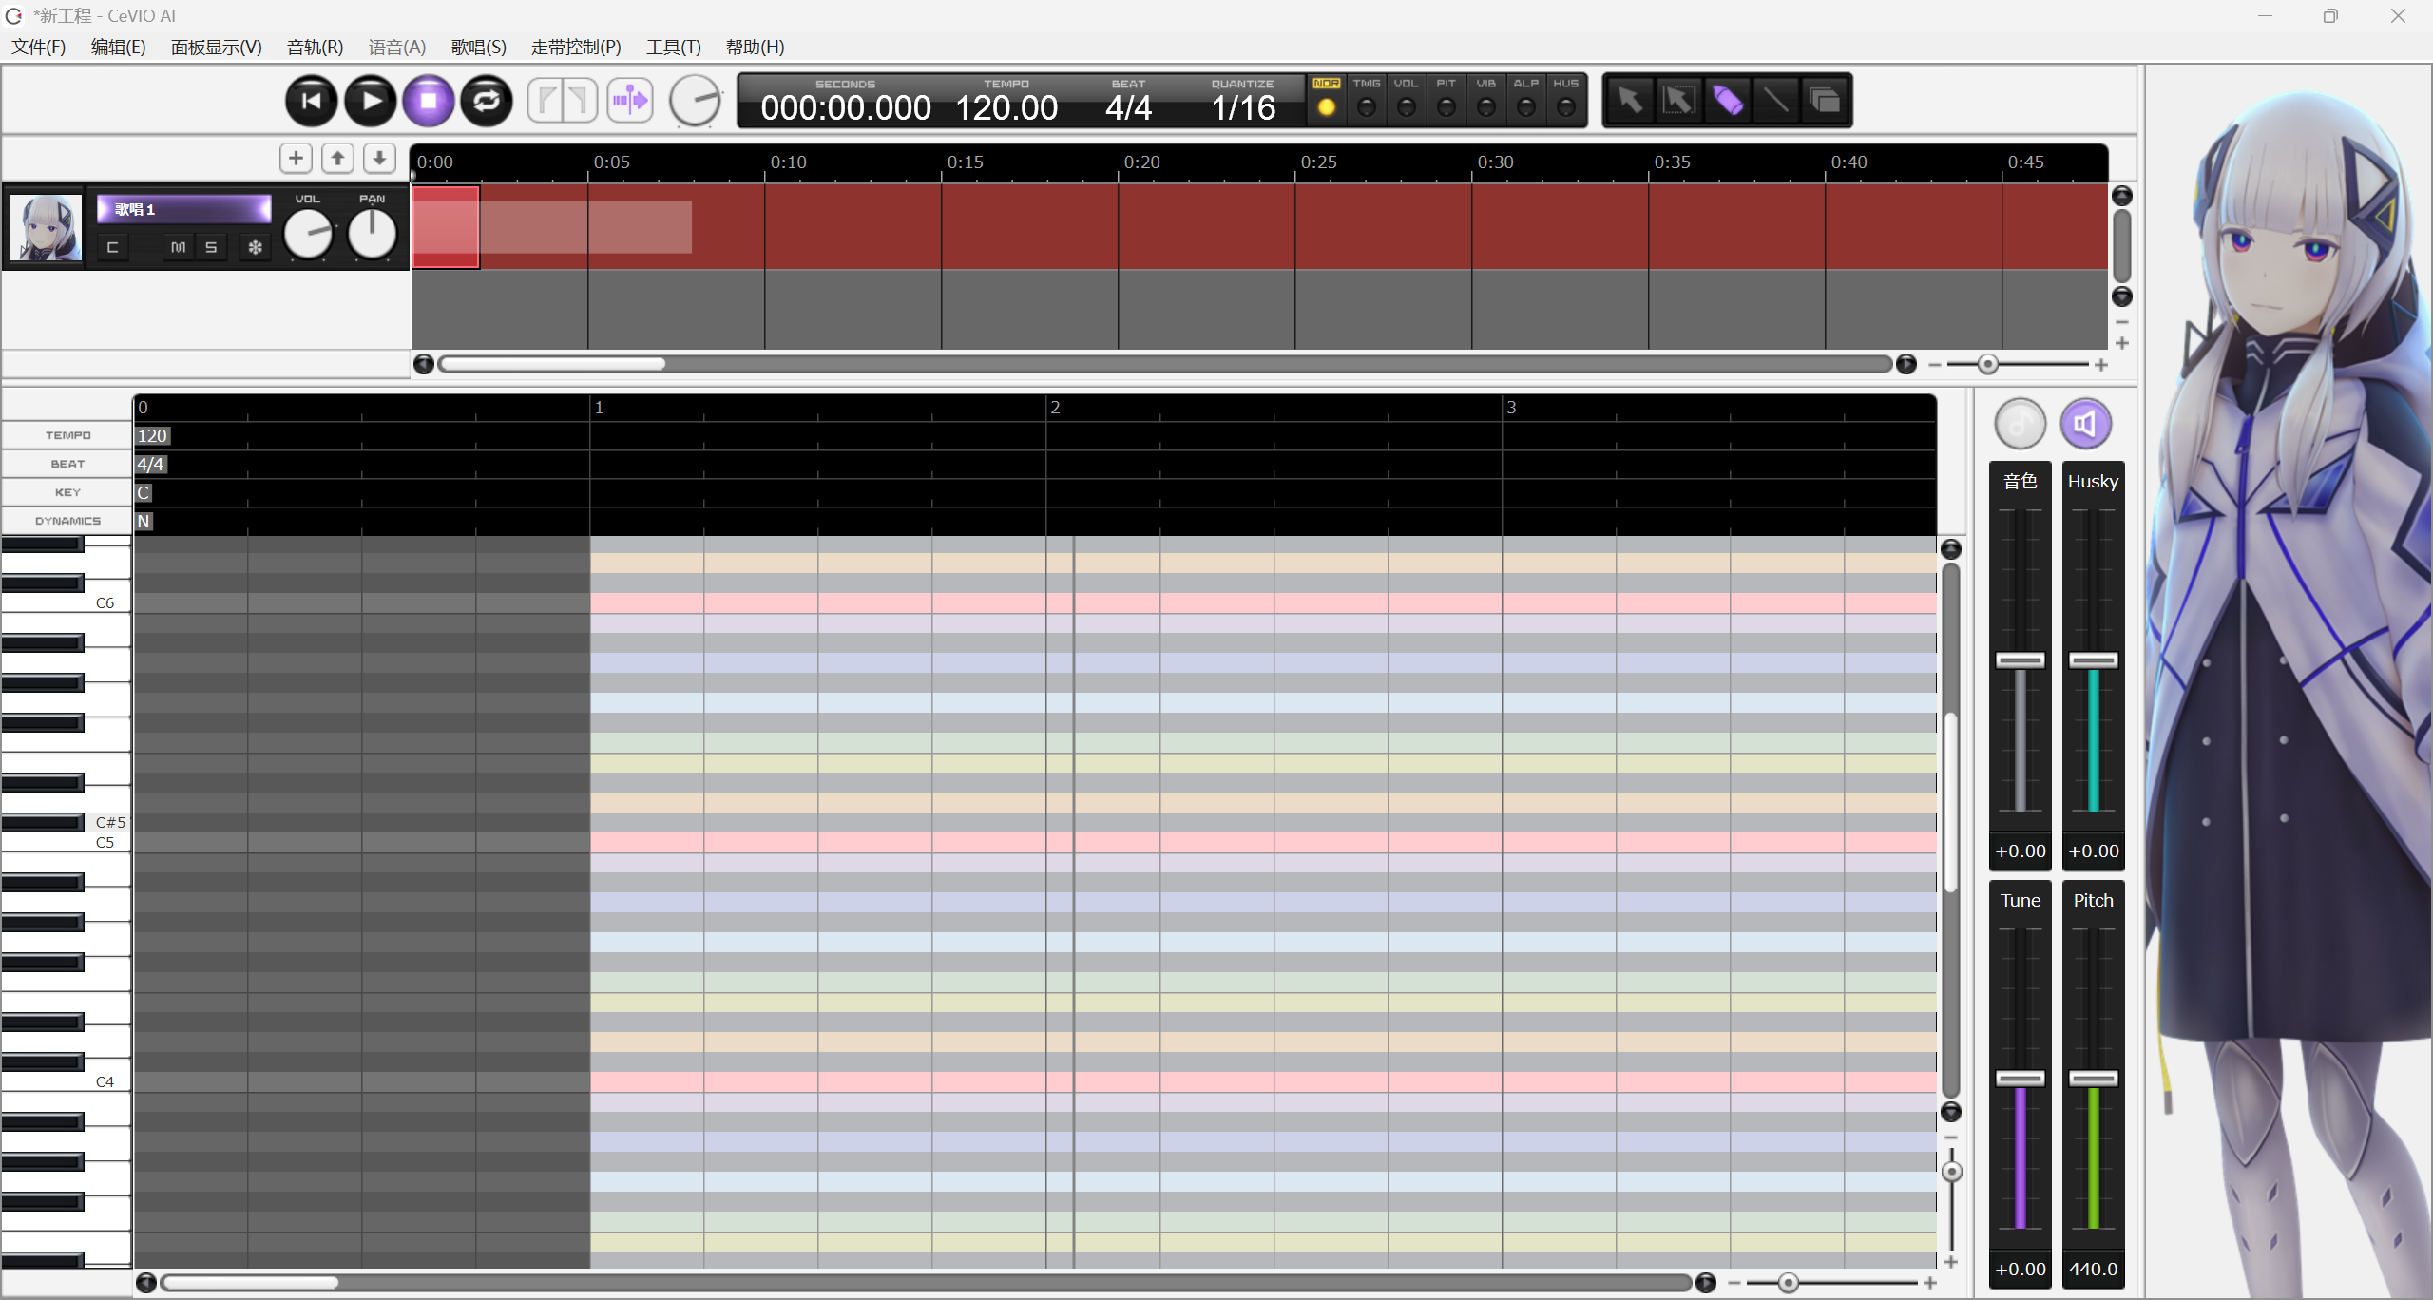Click the Husky fader handle
The width and height of the screenshot is (2433, 1300).
point(2093,660)
